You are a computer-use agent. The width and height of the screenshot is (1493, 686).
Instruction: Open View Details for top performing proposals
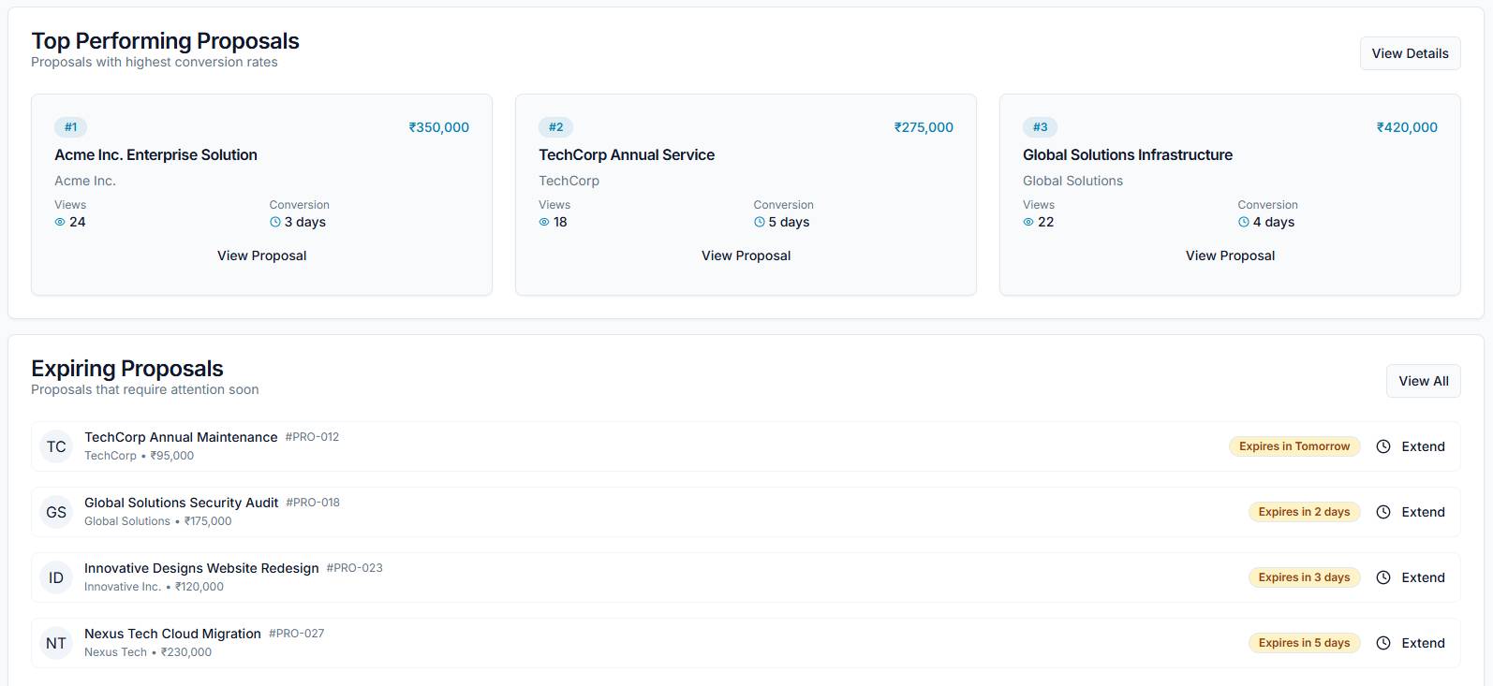pyautogui.click(x=1410, y=53)
